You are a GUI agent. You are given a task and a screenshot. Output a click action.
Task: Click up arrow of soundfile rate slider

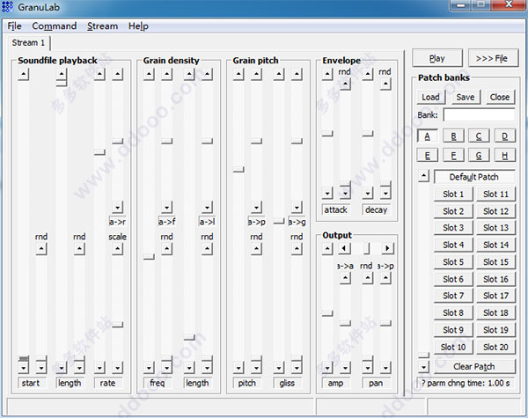click(x=99, y=74)
